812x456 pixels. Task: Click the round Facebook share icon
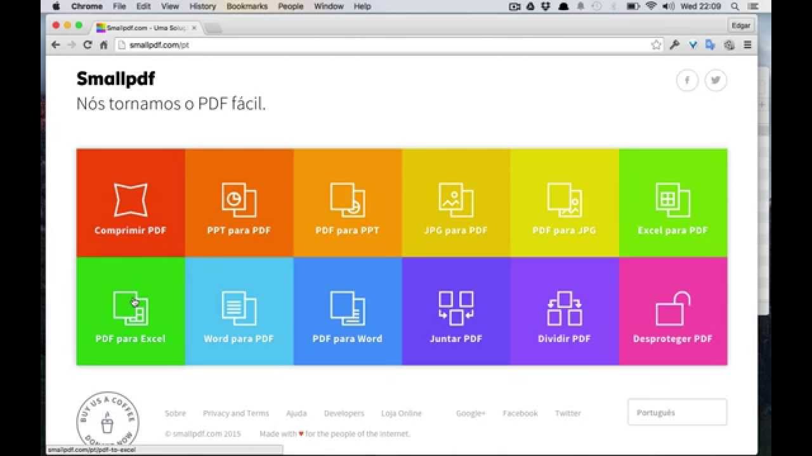coord(687,80)
